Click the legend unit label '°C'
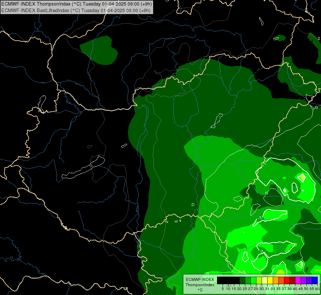Image resolution: width=321 pixels, height=295 pixels. tap(200, 290)
